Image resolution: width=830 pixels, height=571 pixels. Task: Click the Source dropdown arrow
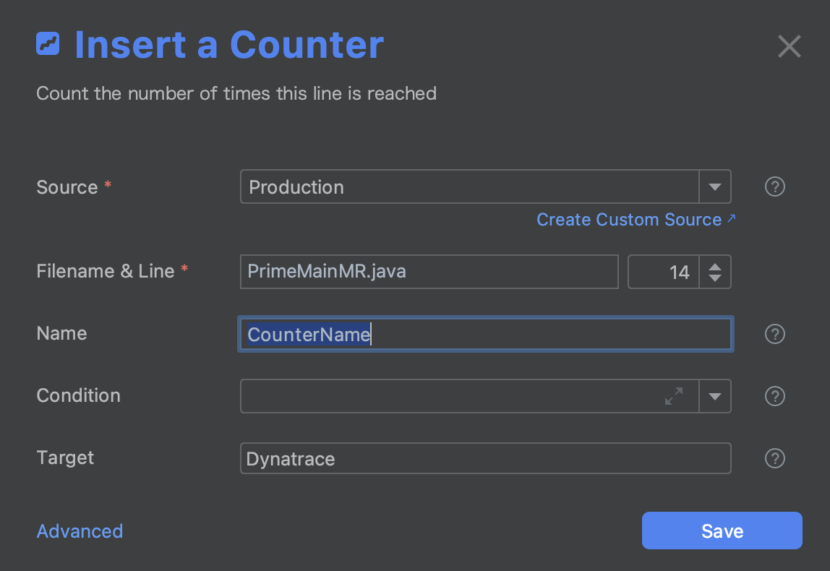pyautogui.click(x=715, y=187)
